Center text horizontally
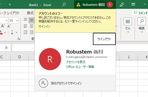The image size is (148, 97). pyautogui.click(x=32, y=26)
